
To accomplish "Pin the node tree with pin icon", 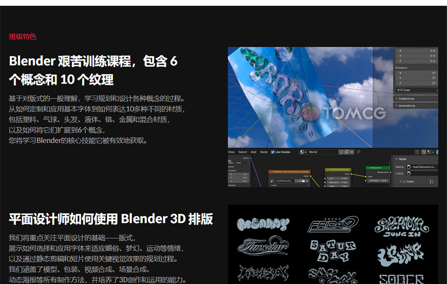I will [x=359, y=152].
